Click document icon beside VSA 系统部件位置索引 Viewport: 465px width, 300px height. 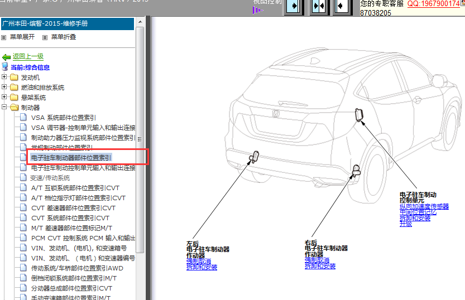coord(23,117)
